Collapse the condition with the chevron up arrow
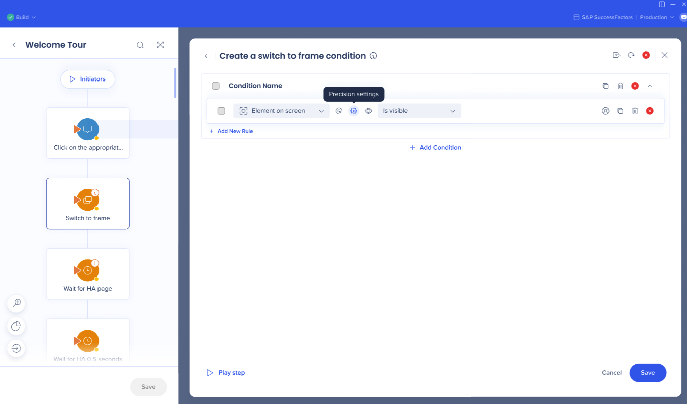Image resolution: width=687 pixels, height=404 pixels. pyautogui.click(x=650, y=86)
